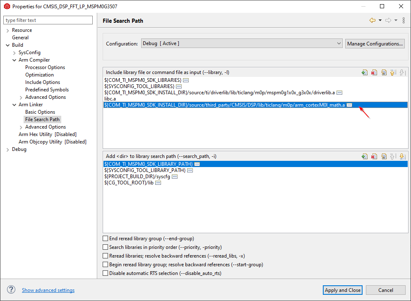
Task: Open Basic Options under Arm Linker
Action: [x=40, y=112]
